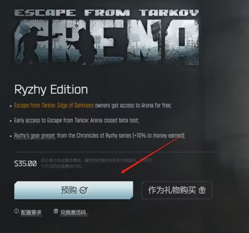The height and width of the screenshot is (233, 249).
Task: Click the grey price disclaimer text
Action: (x=96, y=163)
